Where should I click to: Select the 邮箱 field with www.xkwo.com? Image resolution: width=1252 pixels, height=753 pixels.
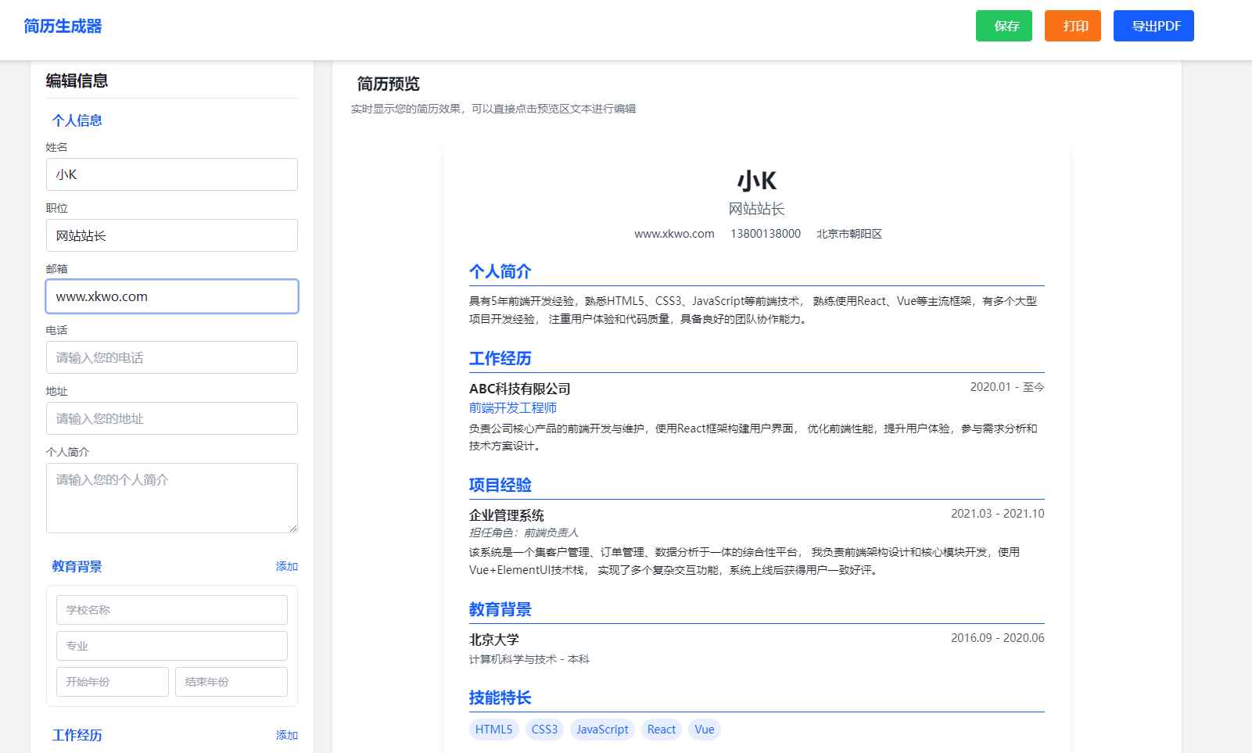coord(171,296)
